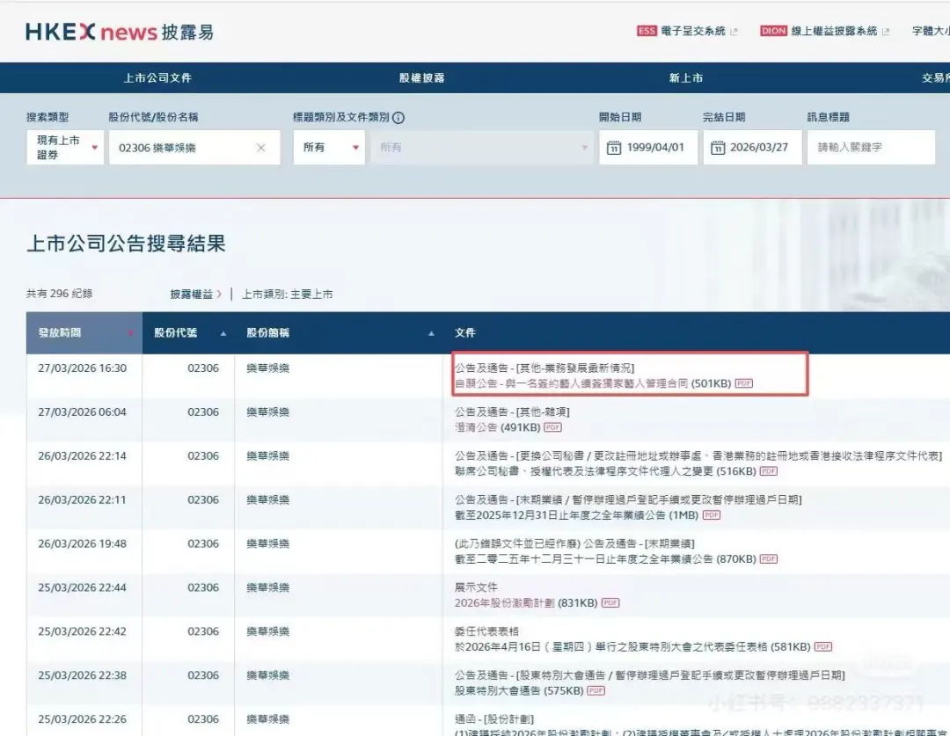
Task: Click the info icon next to 標題類別及文件類別
Action: point(398,117)
